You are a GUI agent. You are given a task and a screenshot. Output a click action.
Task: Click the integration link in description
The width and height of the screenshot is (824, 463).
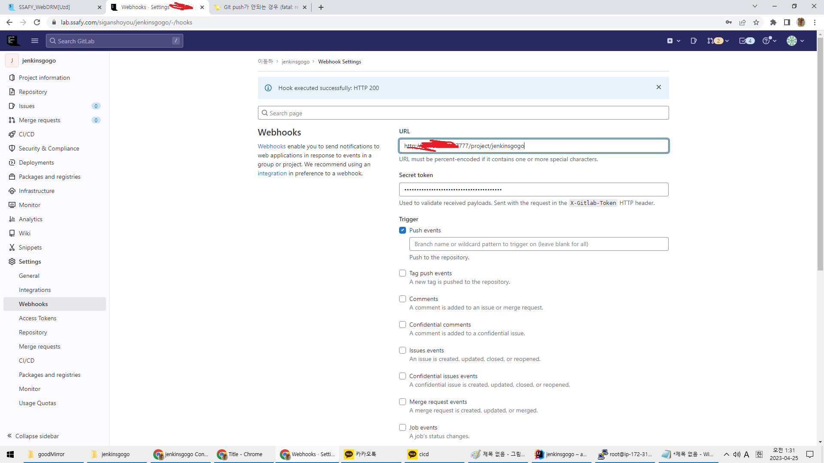[x=272, y=174]
